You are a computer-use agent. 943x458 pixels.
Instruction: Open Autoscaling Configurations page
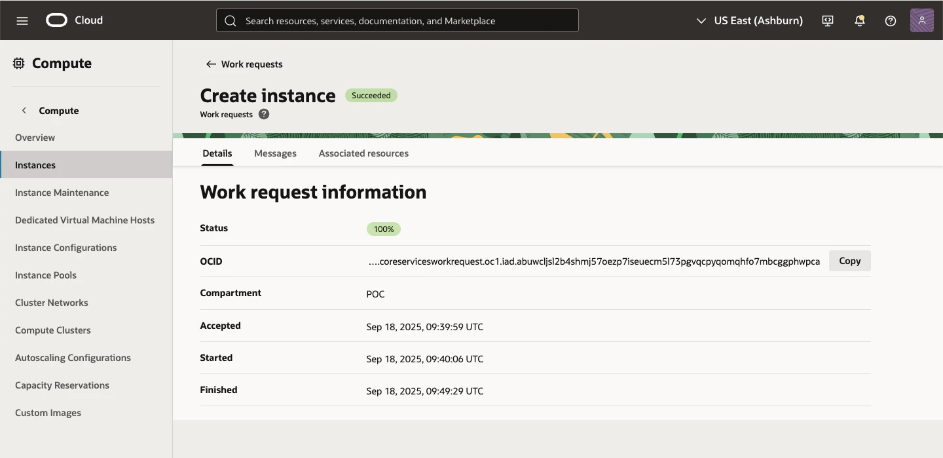click(x=73, y=358)
